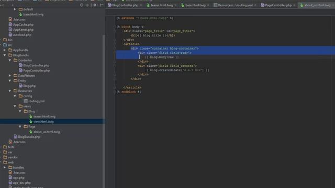335x188 pixels.
Task: Select app_dev.php in the web folder
Action: coord(21,183)
